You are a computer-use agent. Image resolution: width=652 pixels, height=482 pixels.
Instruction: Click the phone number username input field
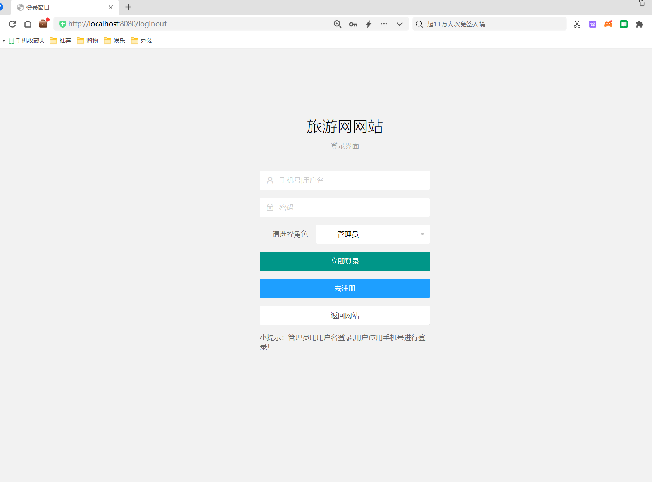coord(345,180)
